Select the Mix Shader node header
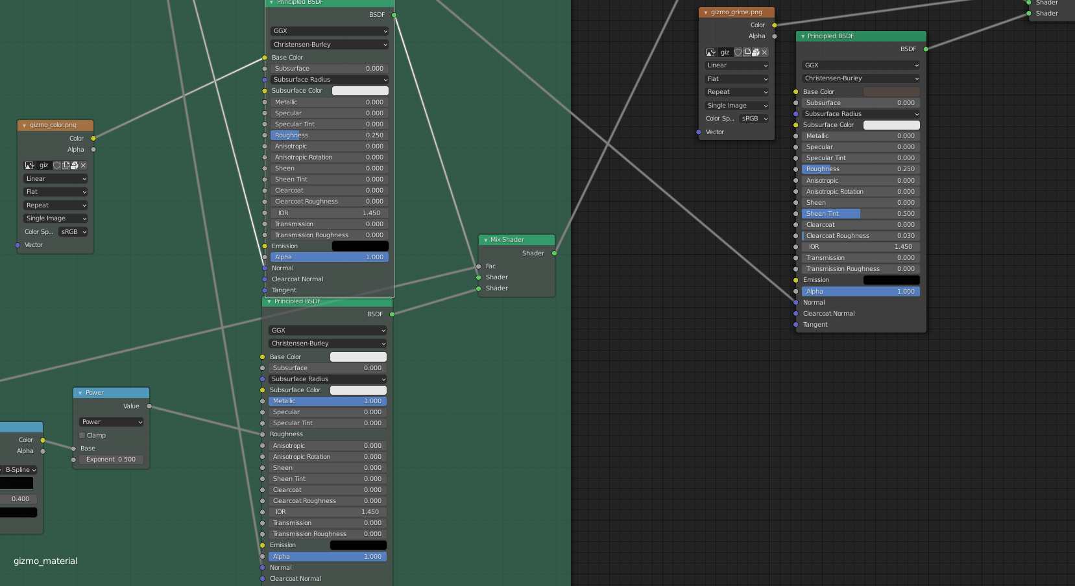Image resolution: width=1075 pixels, height=586 pixels. pos(516,240)
